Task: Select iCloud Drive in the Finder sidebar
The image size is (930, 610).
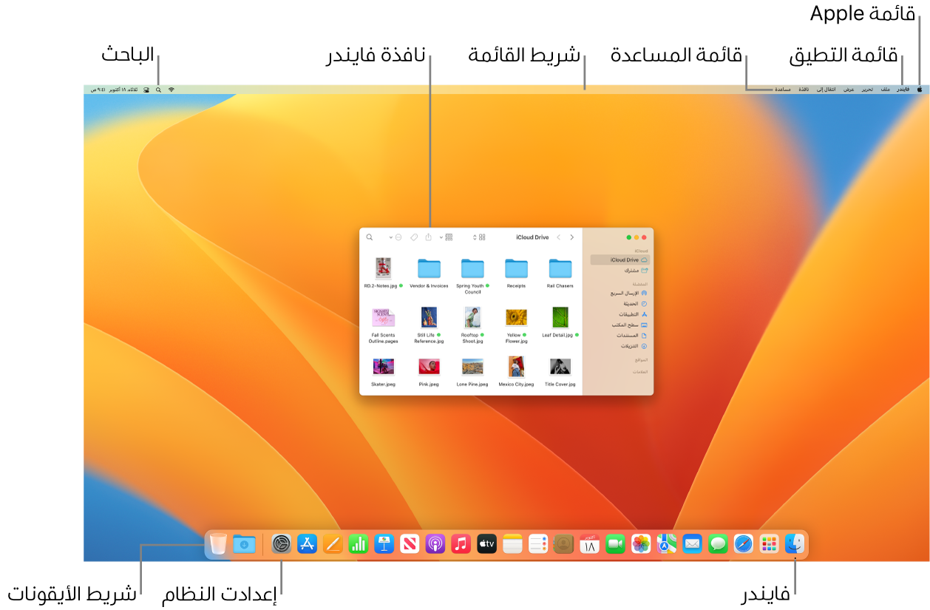Action: [627, 260]
